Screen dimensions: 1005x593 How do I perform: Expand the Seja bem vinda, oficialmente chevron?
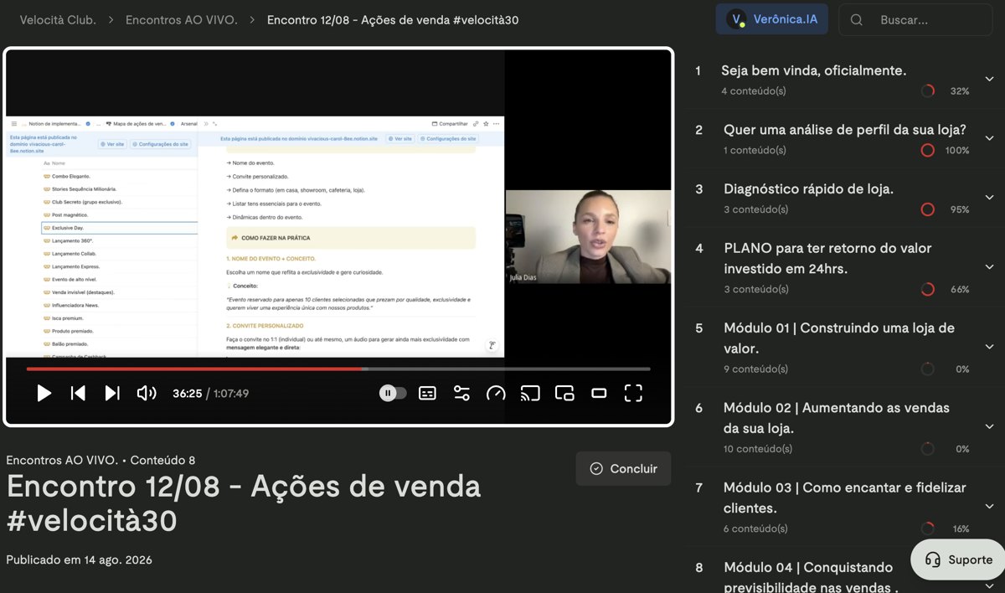pos(989,79)
